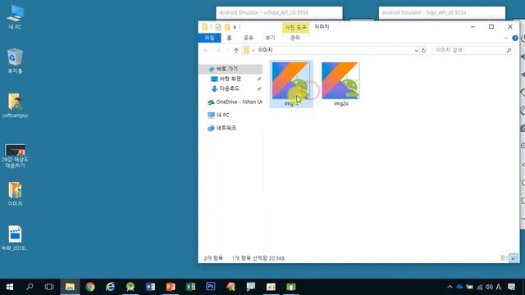Click the search magnifier in Explorer

click(509, 50)
